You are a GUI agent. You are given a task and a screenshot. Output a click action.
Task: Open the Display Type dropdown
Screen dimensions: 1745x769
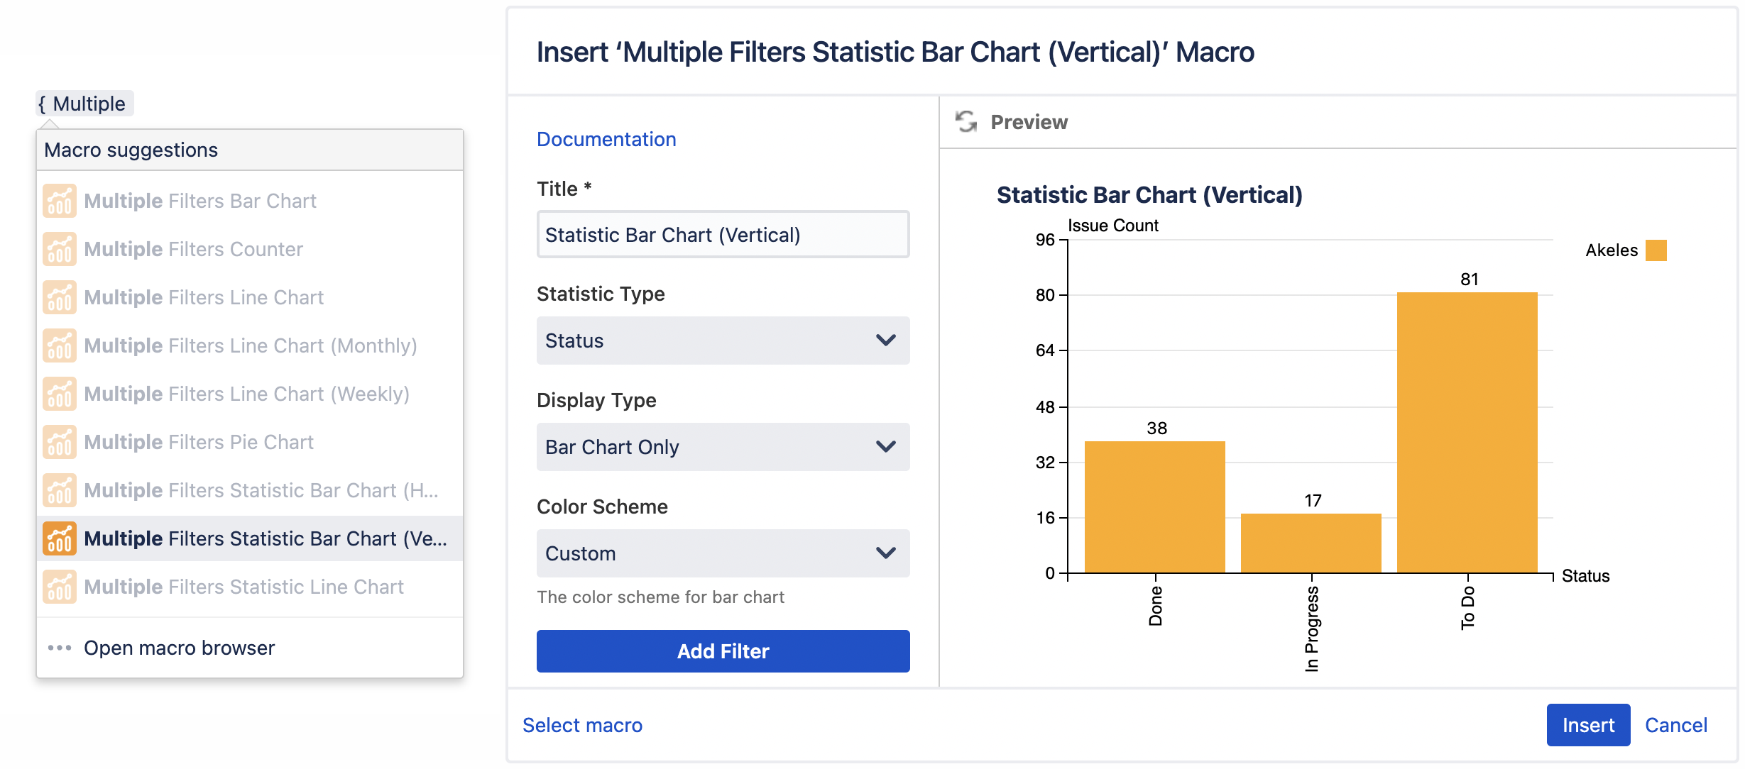coord(722,447)
